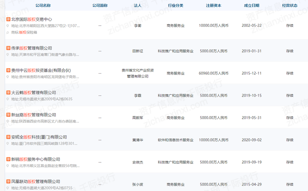Click the orange company icon beside 北京国际版权交易中心
Screen dimensions: 308x191
click(8, 19)
